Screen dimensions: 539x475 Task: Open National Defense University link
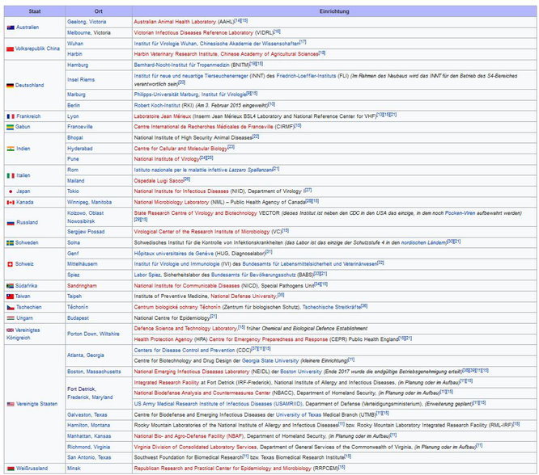[244, 296]
